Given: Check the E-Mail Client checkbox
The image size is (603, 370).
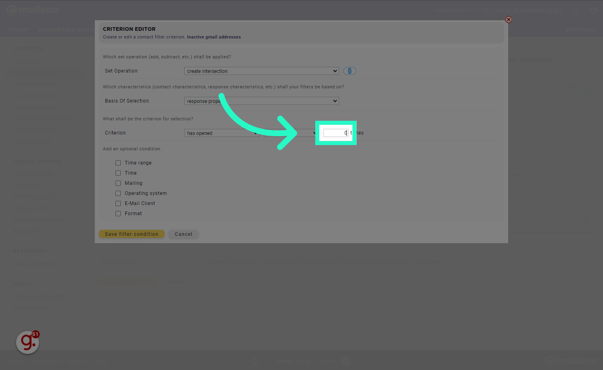Looking at the screenshot, I should [x=118, y=203].
